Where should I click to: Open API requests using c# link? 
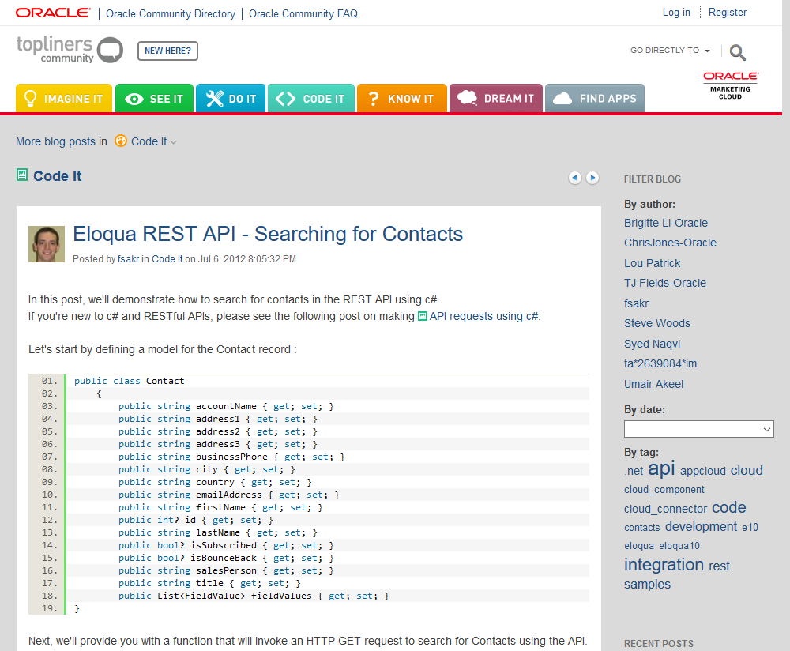tap(483, 317)
